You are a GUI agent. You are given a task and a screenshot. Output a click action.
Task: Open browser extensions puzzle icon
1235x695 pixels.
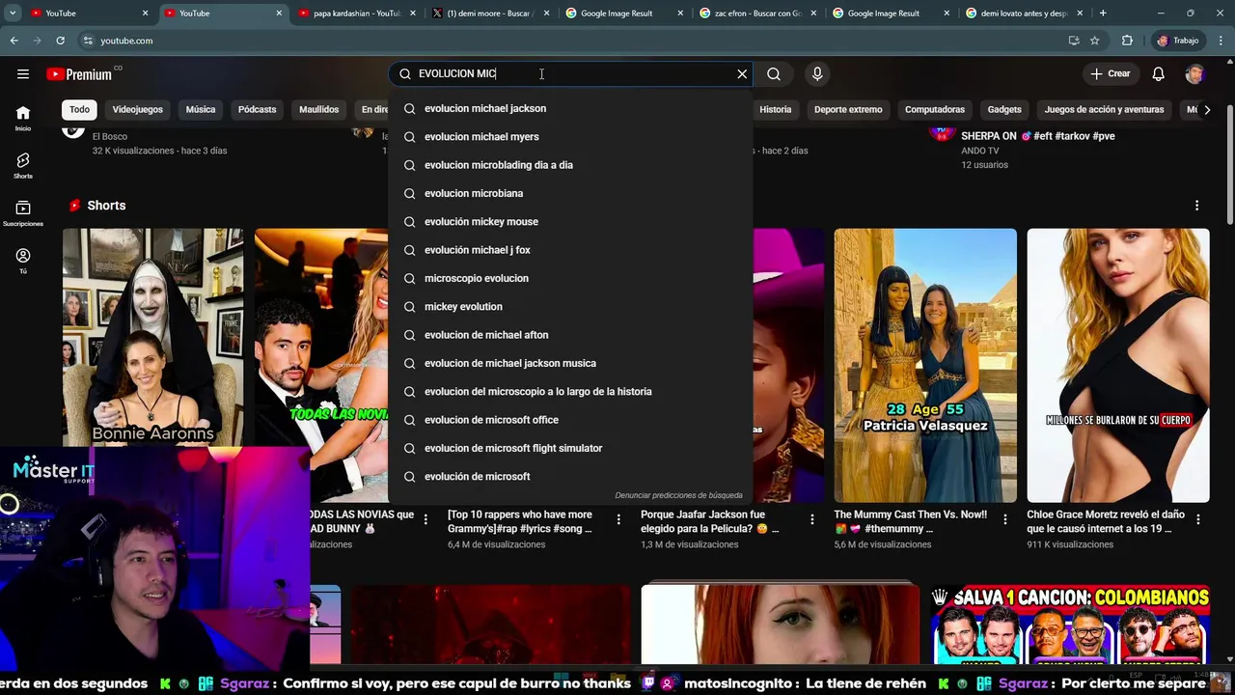1127,41
